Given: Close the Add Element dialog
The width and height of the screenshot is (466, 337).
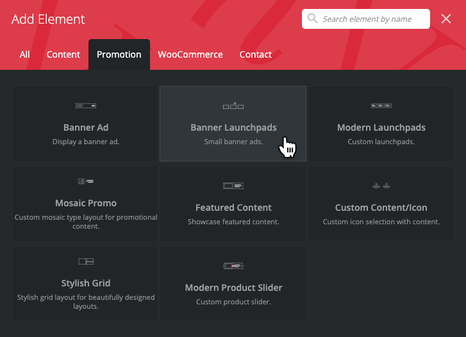Looking at the screenshot, I should [446, 19].
